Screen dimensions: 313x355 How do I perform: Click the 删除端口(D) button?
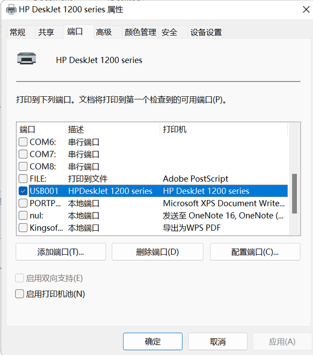[x=158, y=252]
